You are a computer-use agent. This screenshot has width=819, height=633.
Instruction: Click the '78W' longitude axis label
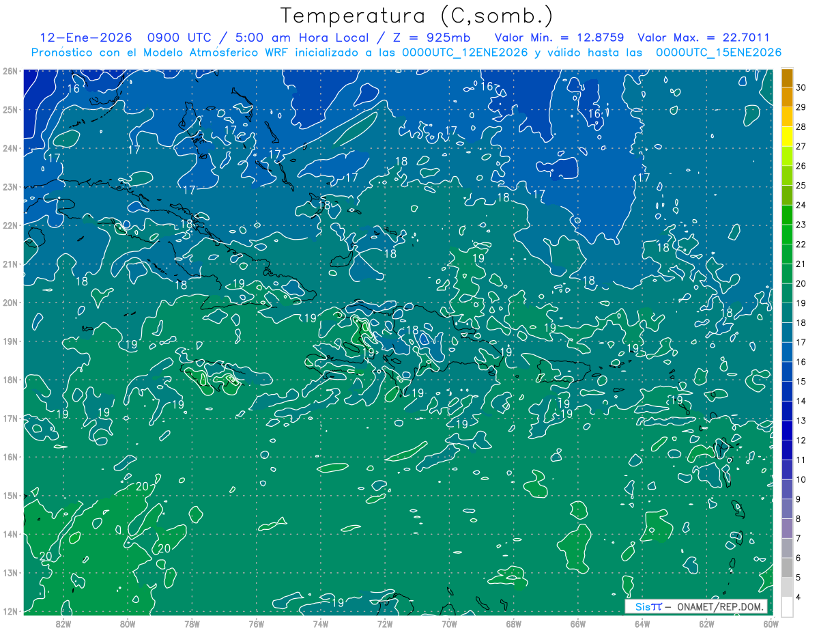192,623
